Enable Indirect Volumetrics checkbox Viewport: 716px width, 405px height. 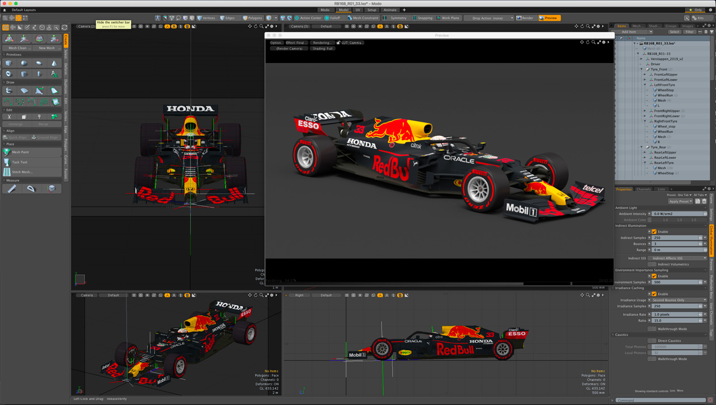(x=652, y=264)
